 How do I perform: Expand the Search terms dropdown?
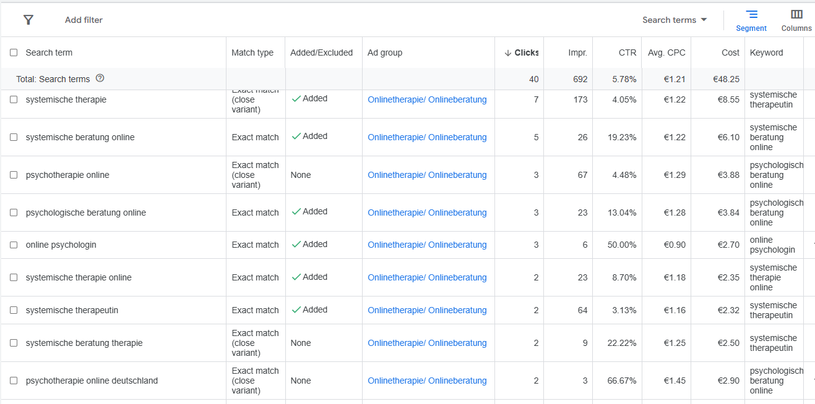coord(675,20)
